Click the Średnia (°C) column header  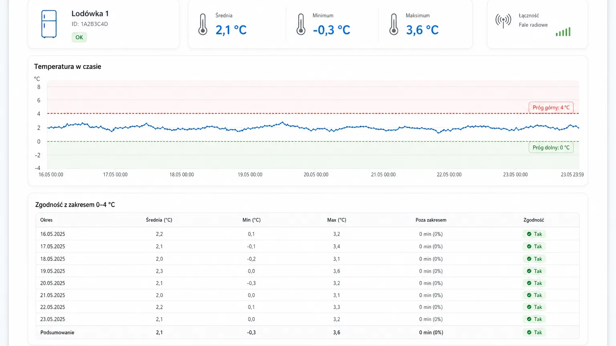[159, 220]
